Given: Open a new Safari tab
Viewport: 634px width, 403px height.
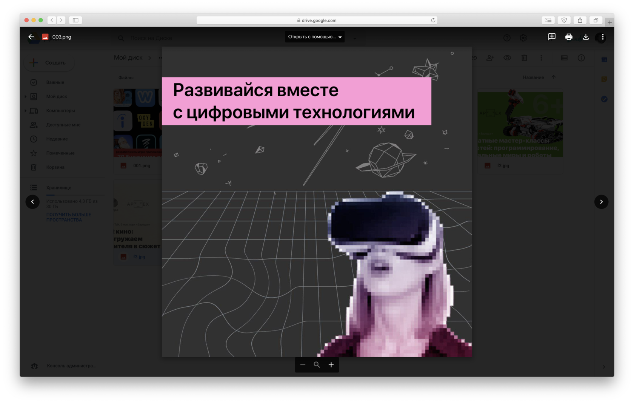Looking at the screenshot, I should point(609,22).
